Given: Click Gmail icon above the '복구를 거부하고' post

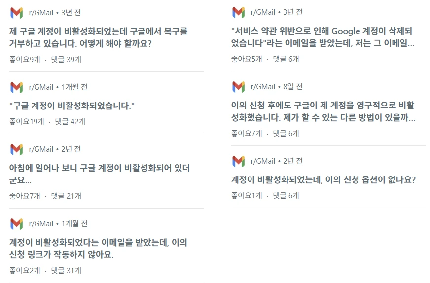Looking at the screenshot, I should 16,13.
